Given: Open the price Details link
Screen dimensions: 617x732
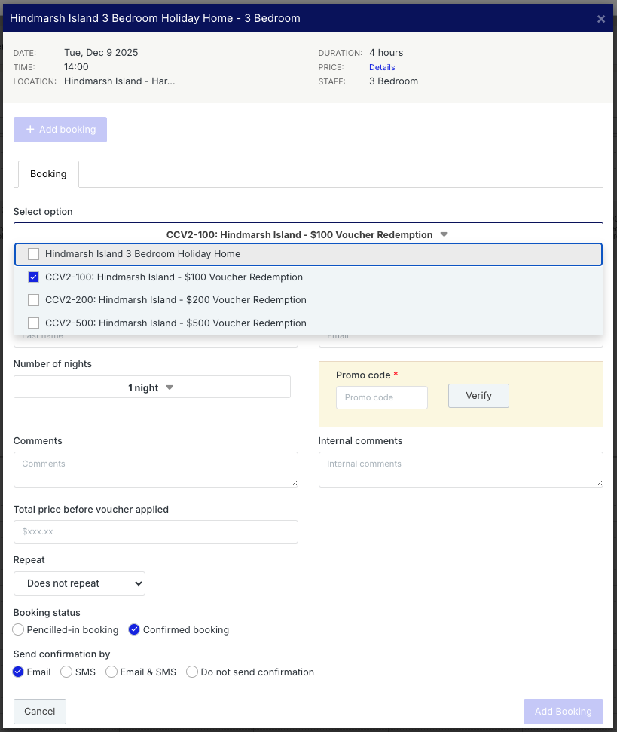Looking at the screenshot, I should coord(382,67).
